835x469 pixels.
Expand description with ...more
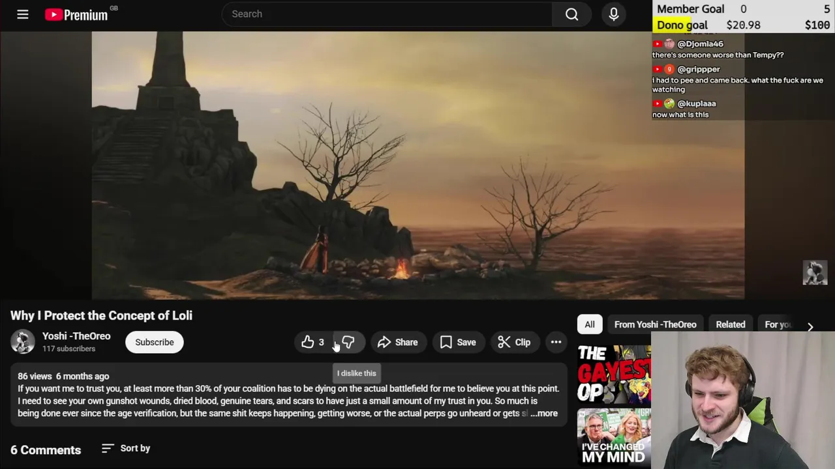coord(544,413)
